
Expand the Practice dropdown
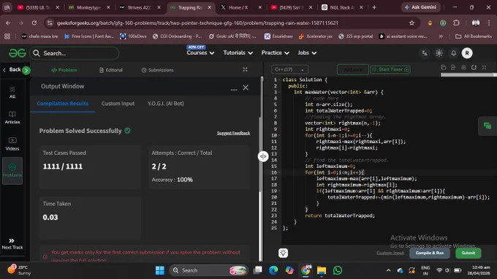click(275, 53)
